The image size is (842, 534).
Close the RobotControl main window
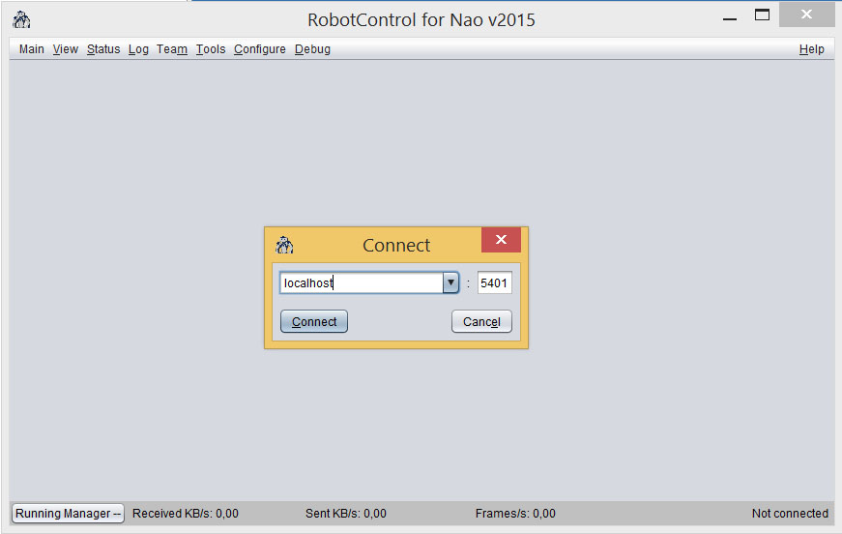point(806,15)
